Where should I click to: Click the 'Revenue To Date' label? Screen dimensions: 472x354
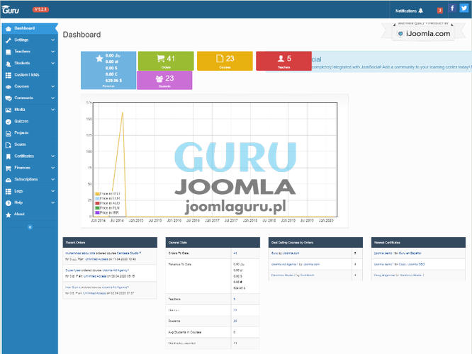pyautogui.click(x=180, y=264)
